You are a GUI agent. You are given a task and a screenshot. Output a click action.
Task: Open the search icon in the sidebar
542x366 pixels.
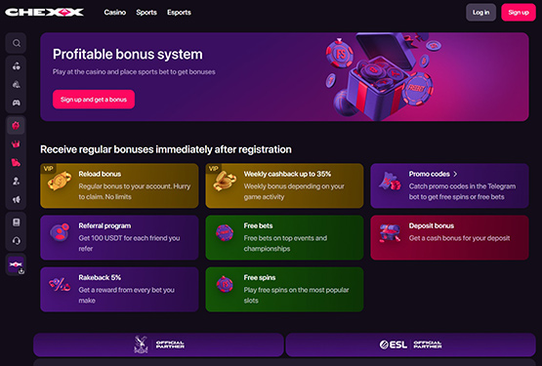[17, 43]
